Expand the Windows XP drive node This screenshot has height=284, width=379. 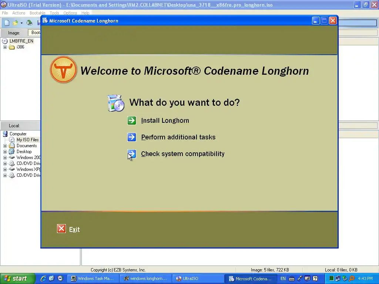pos(5,169)
